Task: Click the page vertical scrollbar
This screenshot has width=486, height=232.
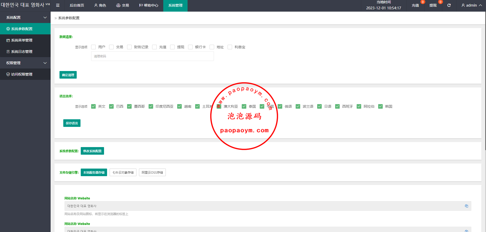Action: point(485,81)
